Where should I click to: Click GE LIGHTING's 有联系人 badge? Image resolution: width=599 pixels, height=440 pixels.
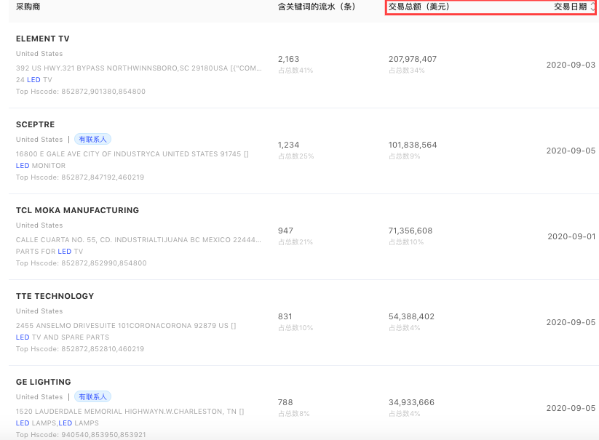92,396
